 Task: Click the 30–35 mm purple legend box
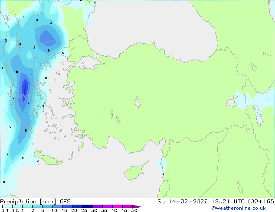pyautogui.click(x=97, y=206)
